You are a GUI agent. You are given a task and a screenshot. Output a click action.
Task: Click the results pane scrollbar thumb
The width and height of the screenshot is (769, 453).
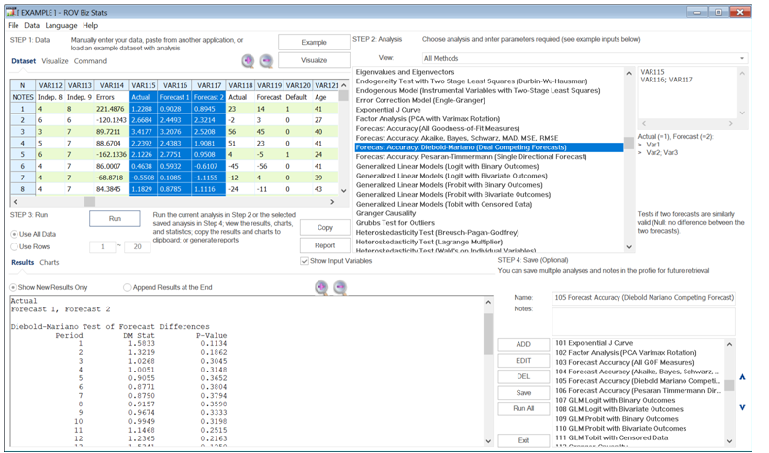coord(488,334)
